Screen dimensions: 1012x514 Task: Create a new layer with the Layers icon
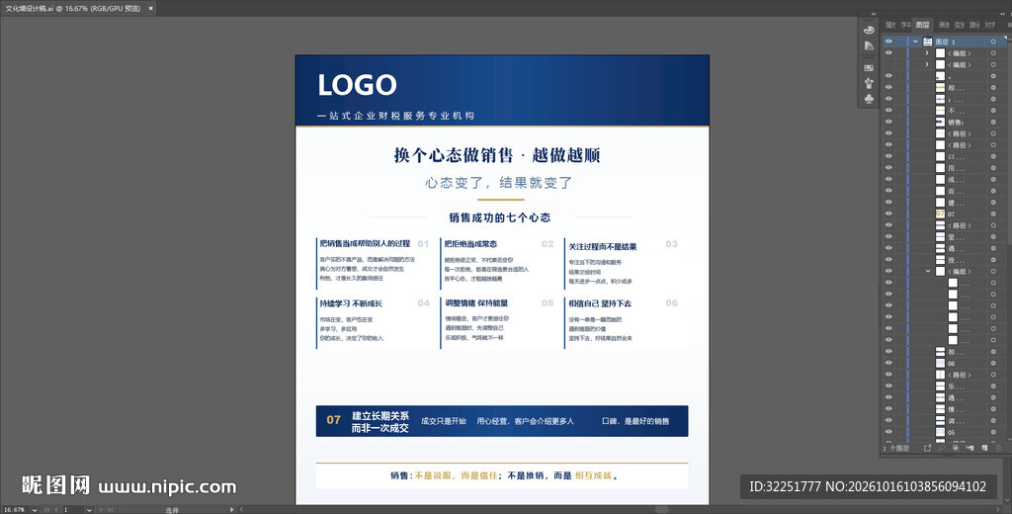tap(984, 448)
